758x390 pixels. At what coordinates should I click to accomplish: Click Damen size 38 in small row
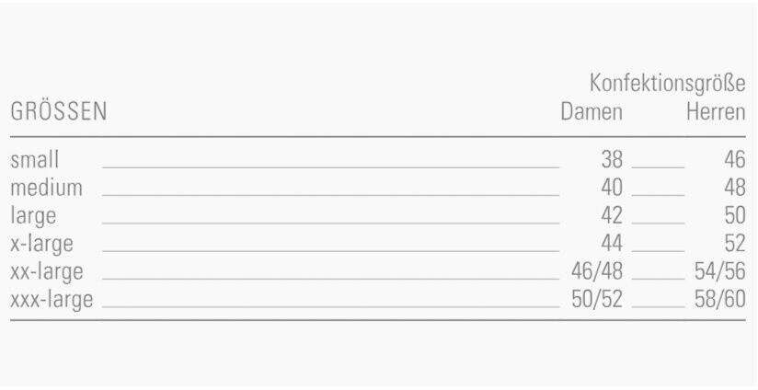point(612,160)
